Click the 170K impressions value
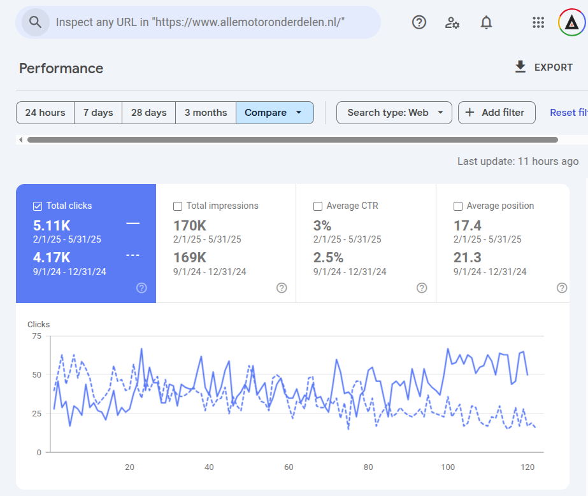588x496 pixels. click(190, 225)
